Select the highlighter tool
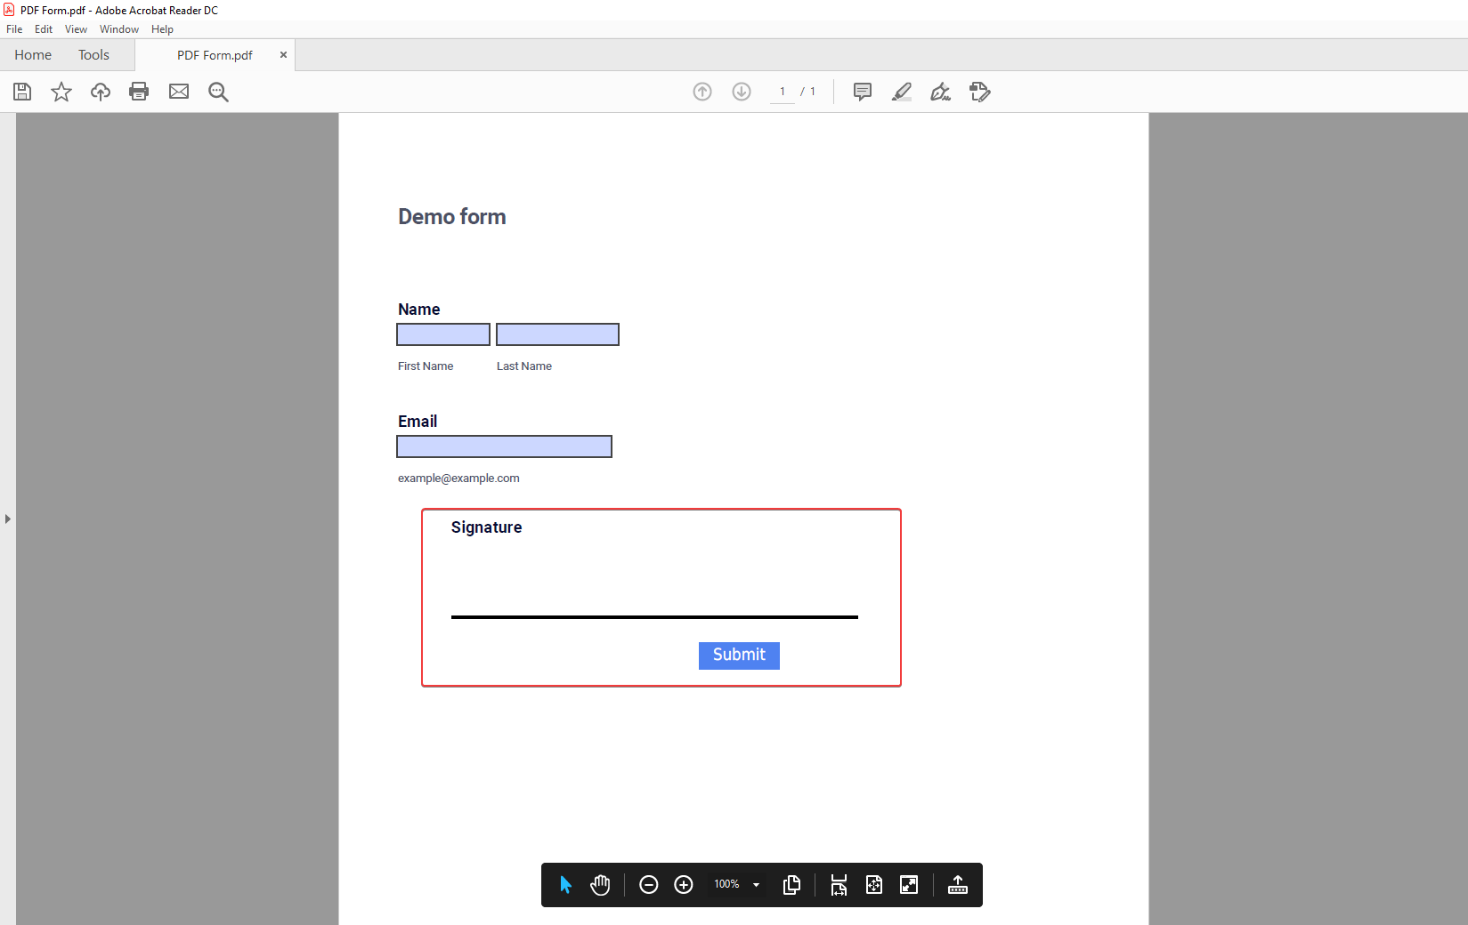This screenshot has width=1468, height=925. coord(901,92)
